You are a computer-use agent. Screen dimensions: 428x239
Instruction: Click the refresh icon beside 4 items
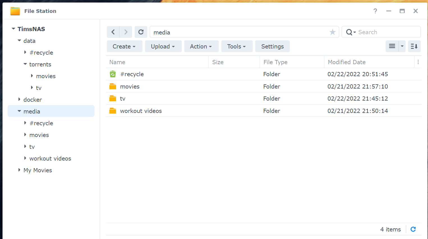click(x=413, y=229)
